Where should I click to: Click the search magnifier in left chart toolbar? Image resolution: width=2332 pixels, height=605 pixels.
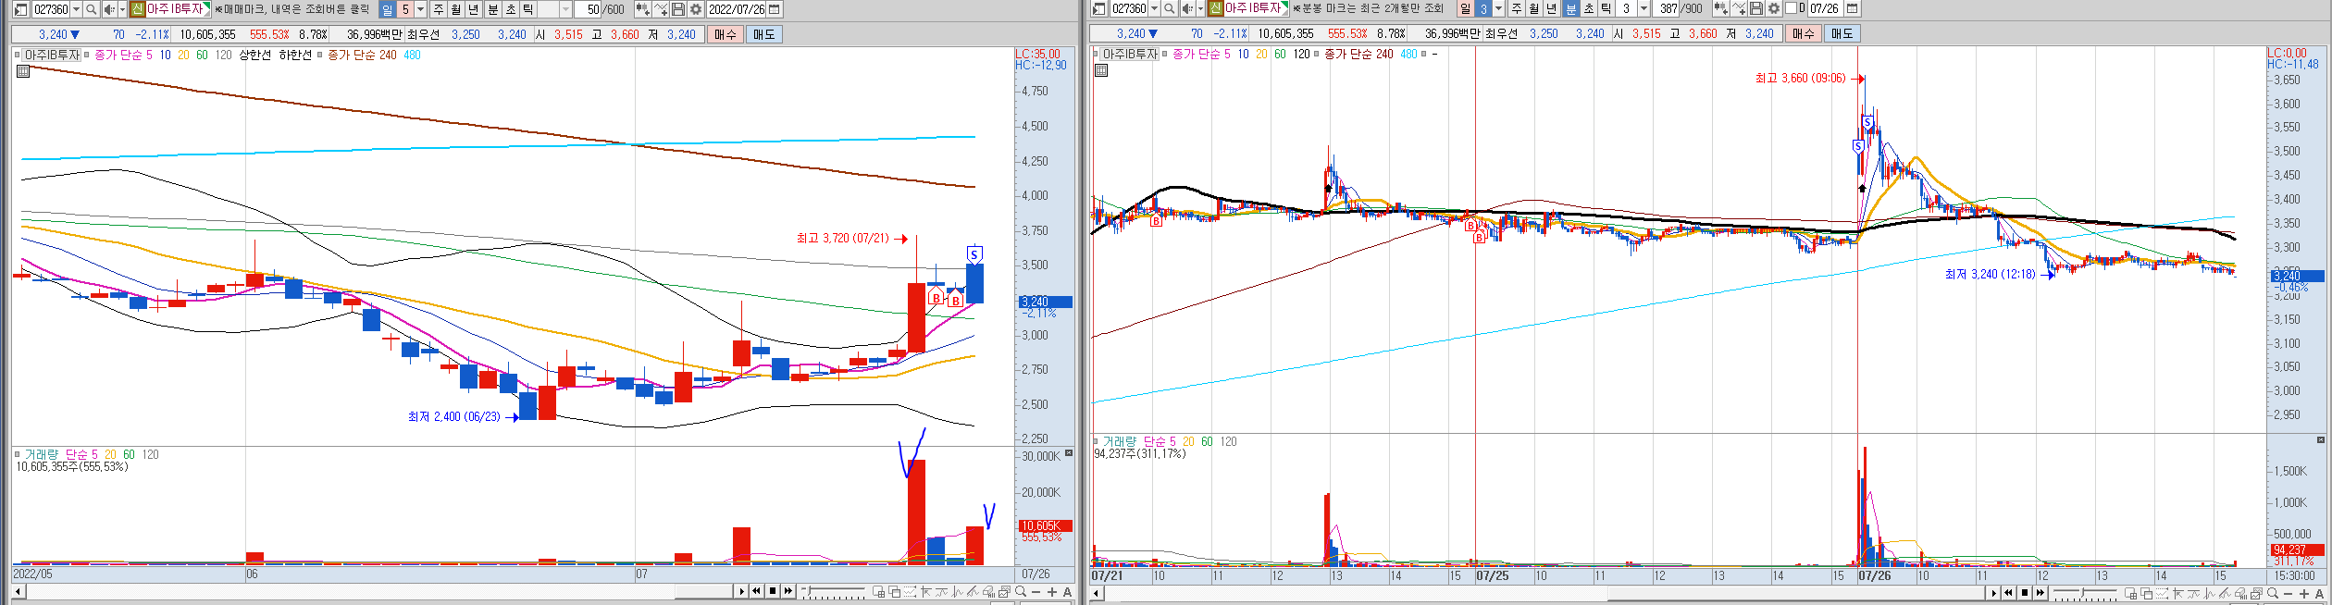pos(91,9)
